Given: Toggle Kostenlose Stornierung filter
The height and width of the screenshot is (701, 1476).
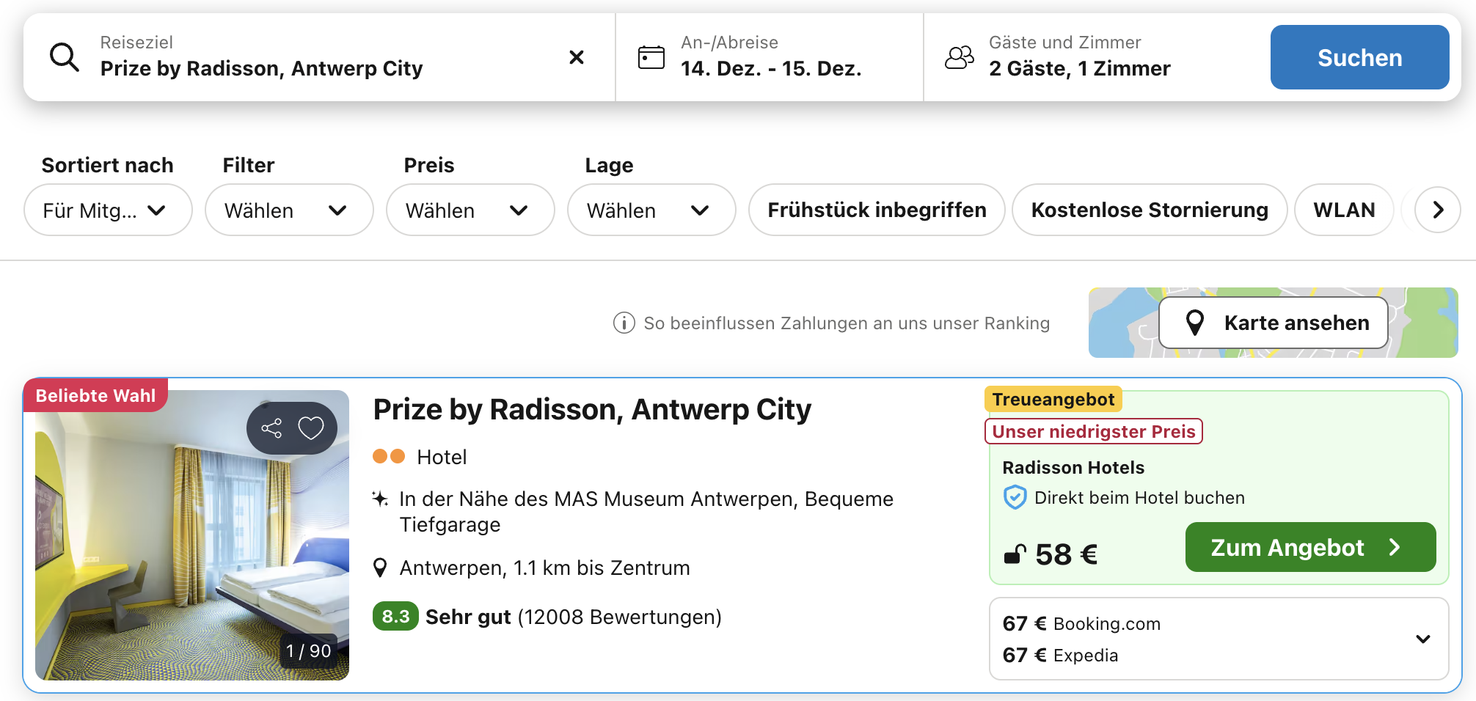Looking at the screenshot, I should pos(1149,210).
